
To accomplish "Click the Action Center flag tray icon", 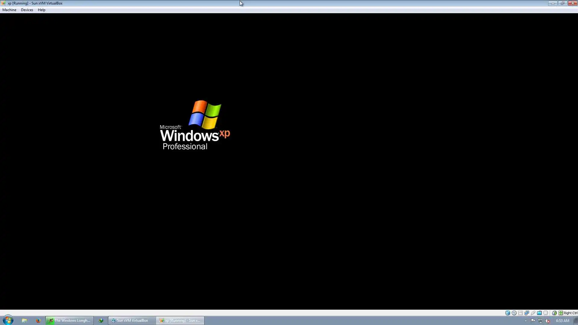I will coord(533,321).
